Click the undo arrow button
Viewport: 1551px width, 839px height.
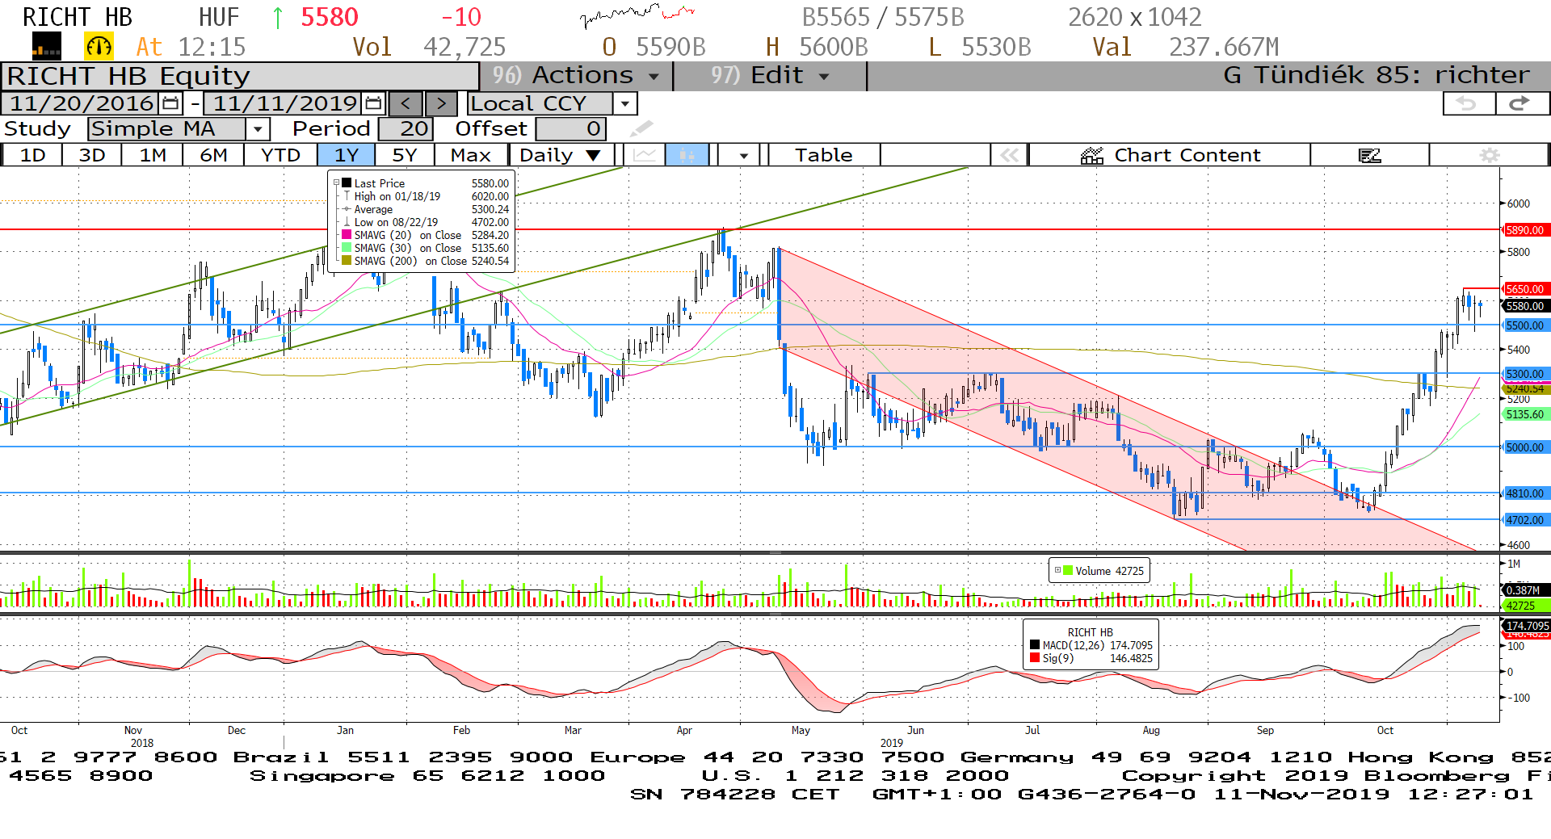(x=1468, y=103)
